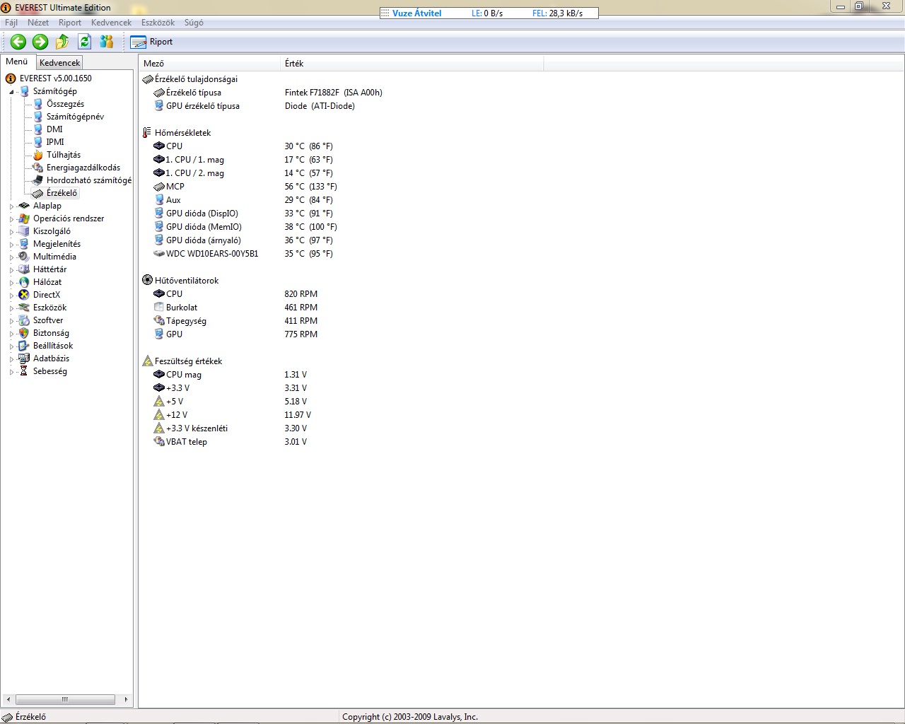Click the Szoftver icon in the tree

pos(24,320)
